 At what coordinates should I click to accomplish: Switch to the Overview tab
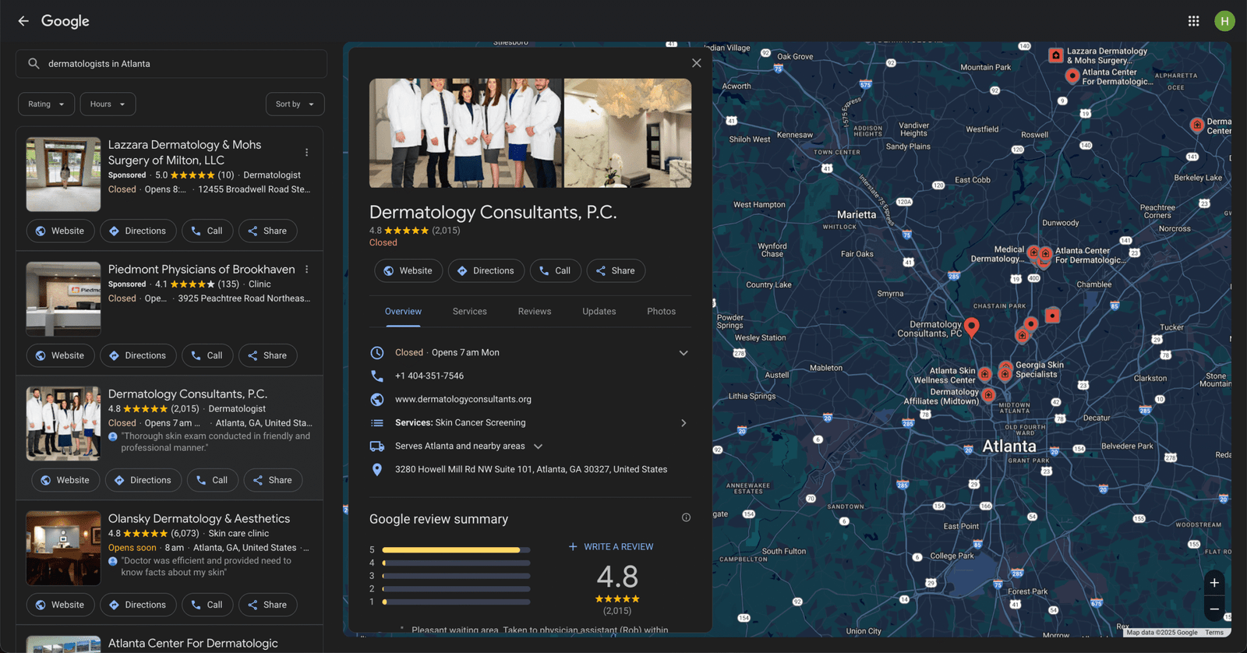coord(403,312)
